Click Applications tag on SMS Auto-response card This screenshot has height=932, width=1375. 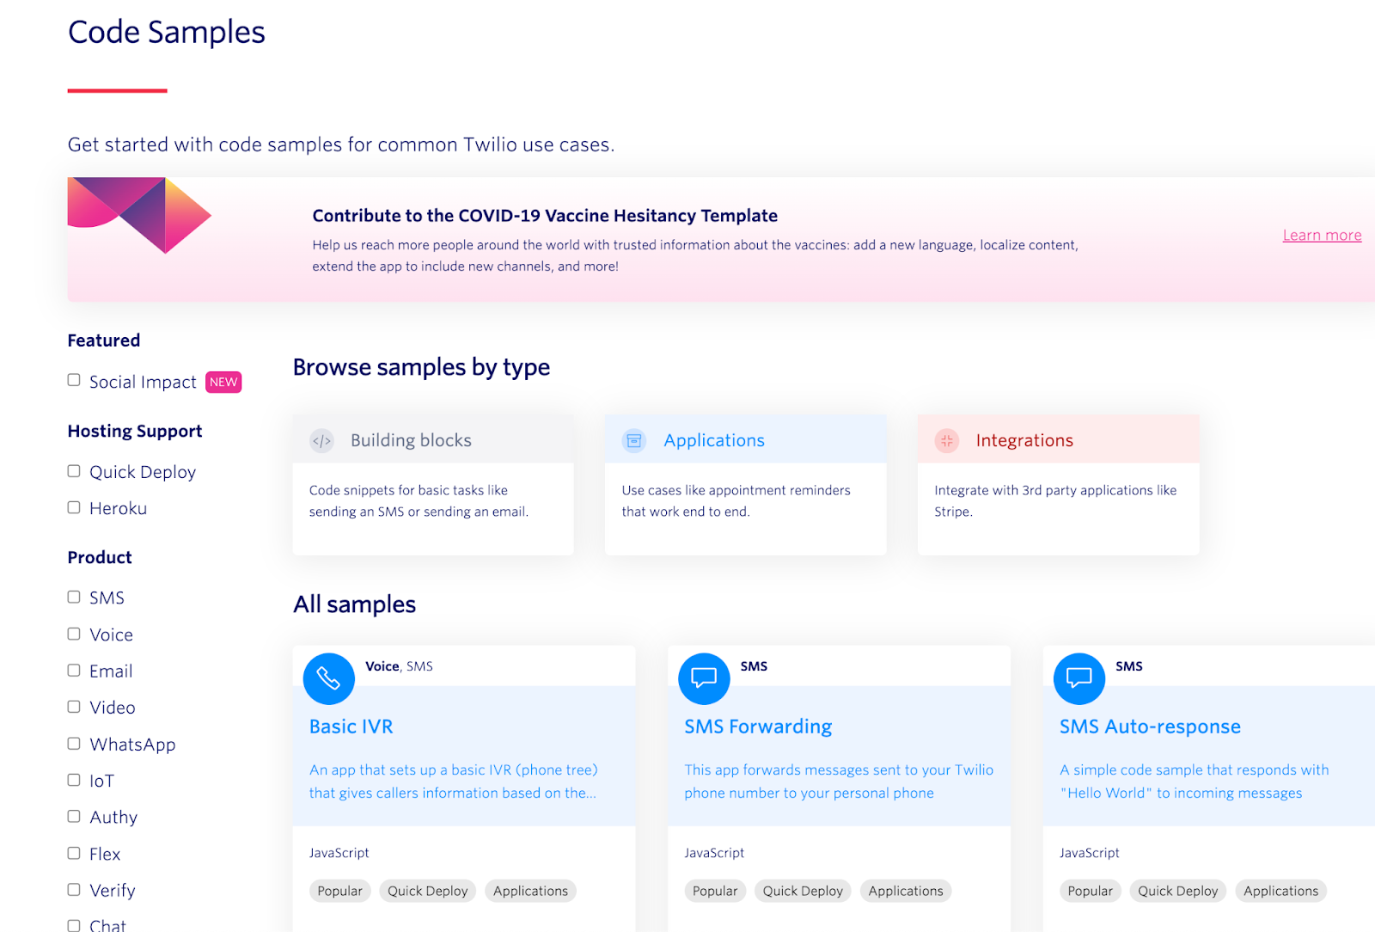1280,891
